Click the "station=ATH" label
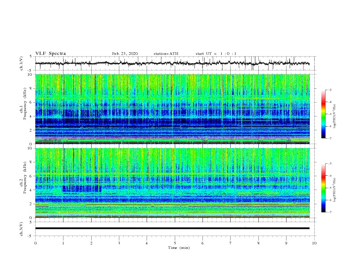The image size is (354, 273). [x=166, y=54]
